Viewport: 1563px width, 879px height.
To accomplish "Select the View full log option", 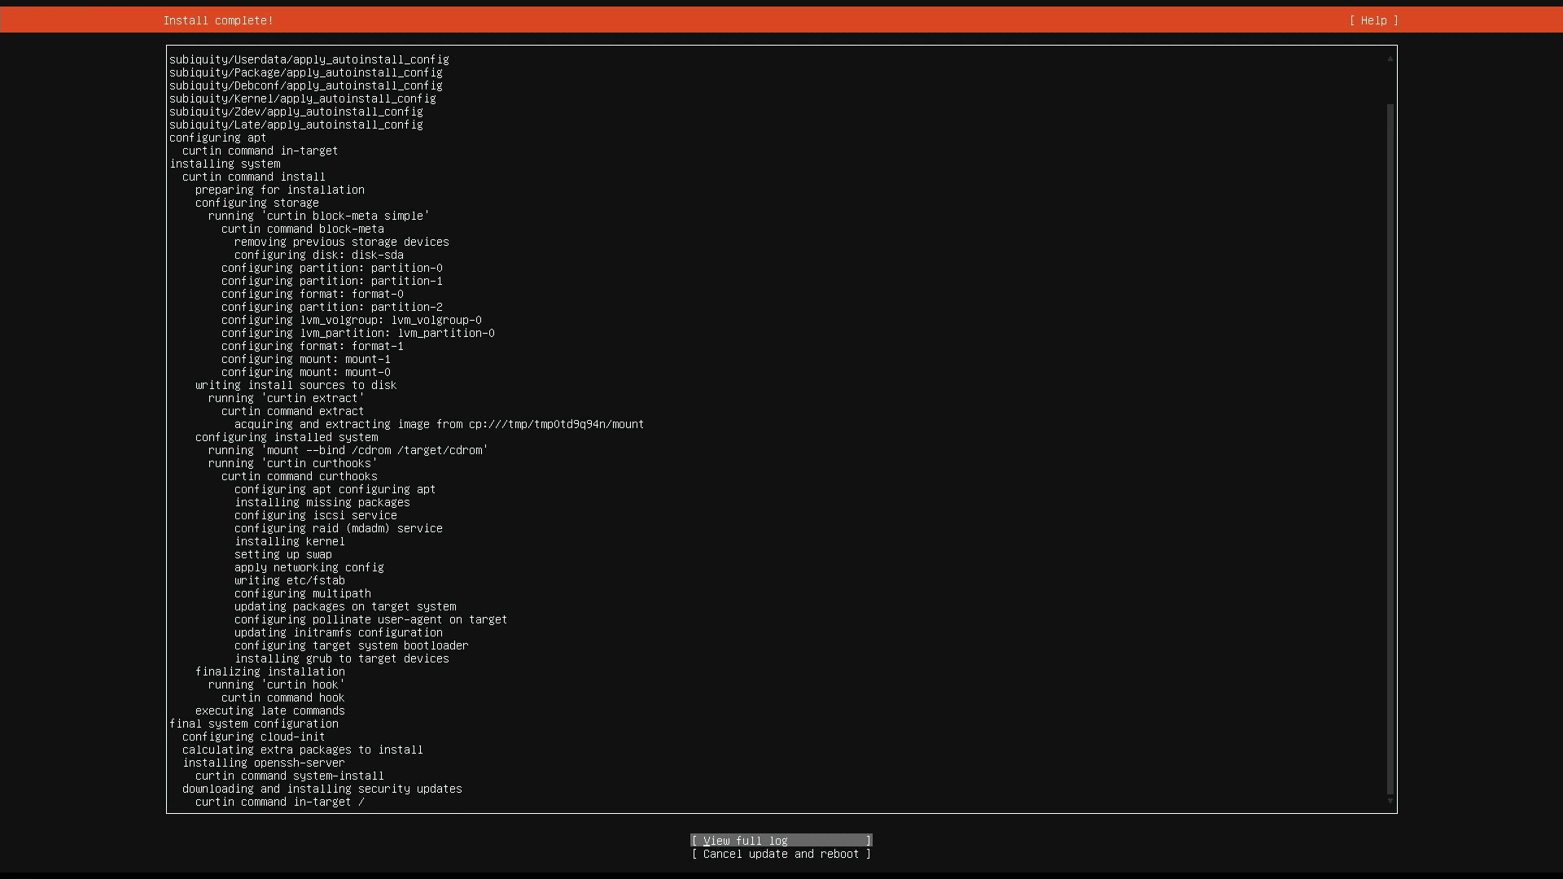I will [780, 840].
